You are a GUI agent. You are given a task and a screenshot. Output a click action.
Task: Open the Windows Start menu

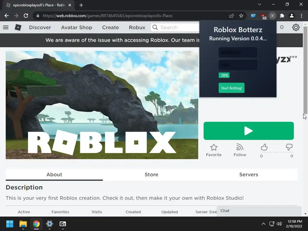point(10,224)
